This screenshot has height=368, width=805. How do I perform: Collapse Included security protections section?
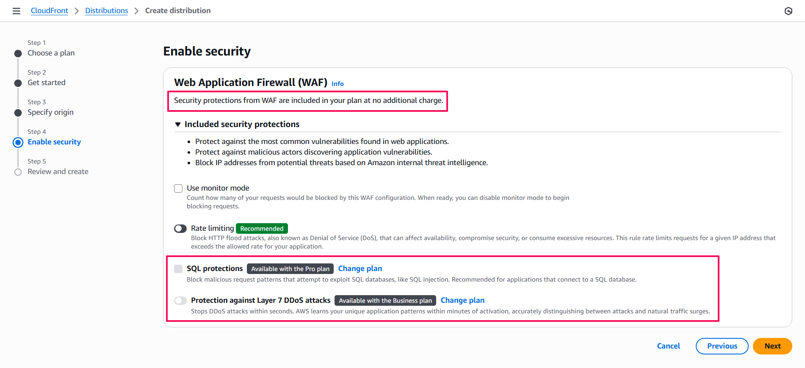point(178,125)
